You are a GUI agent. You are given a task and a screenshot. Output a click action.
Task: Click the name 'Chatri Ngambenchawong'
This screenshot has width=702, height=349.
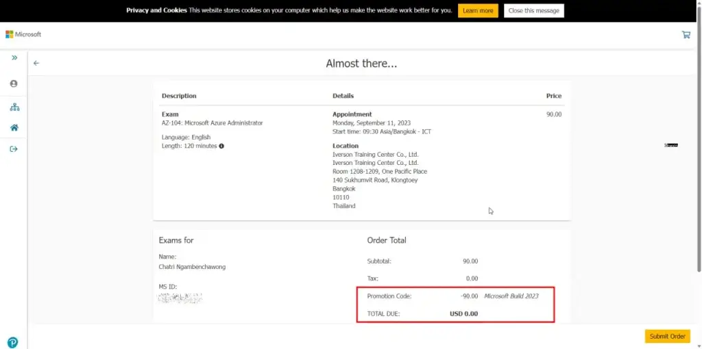click(192, 267)
